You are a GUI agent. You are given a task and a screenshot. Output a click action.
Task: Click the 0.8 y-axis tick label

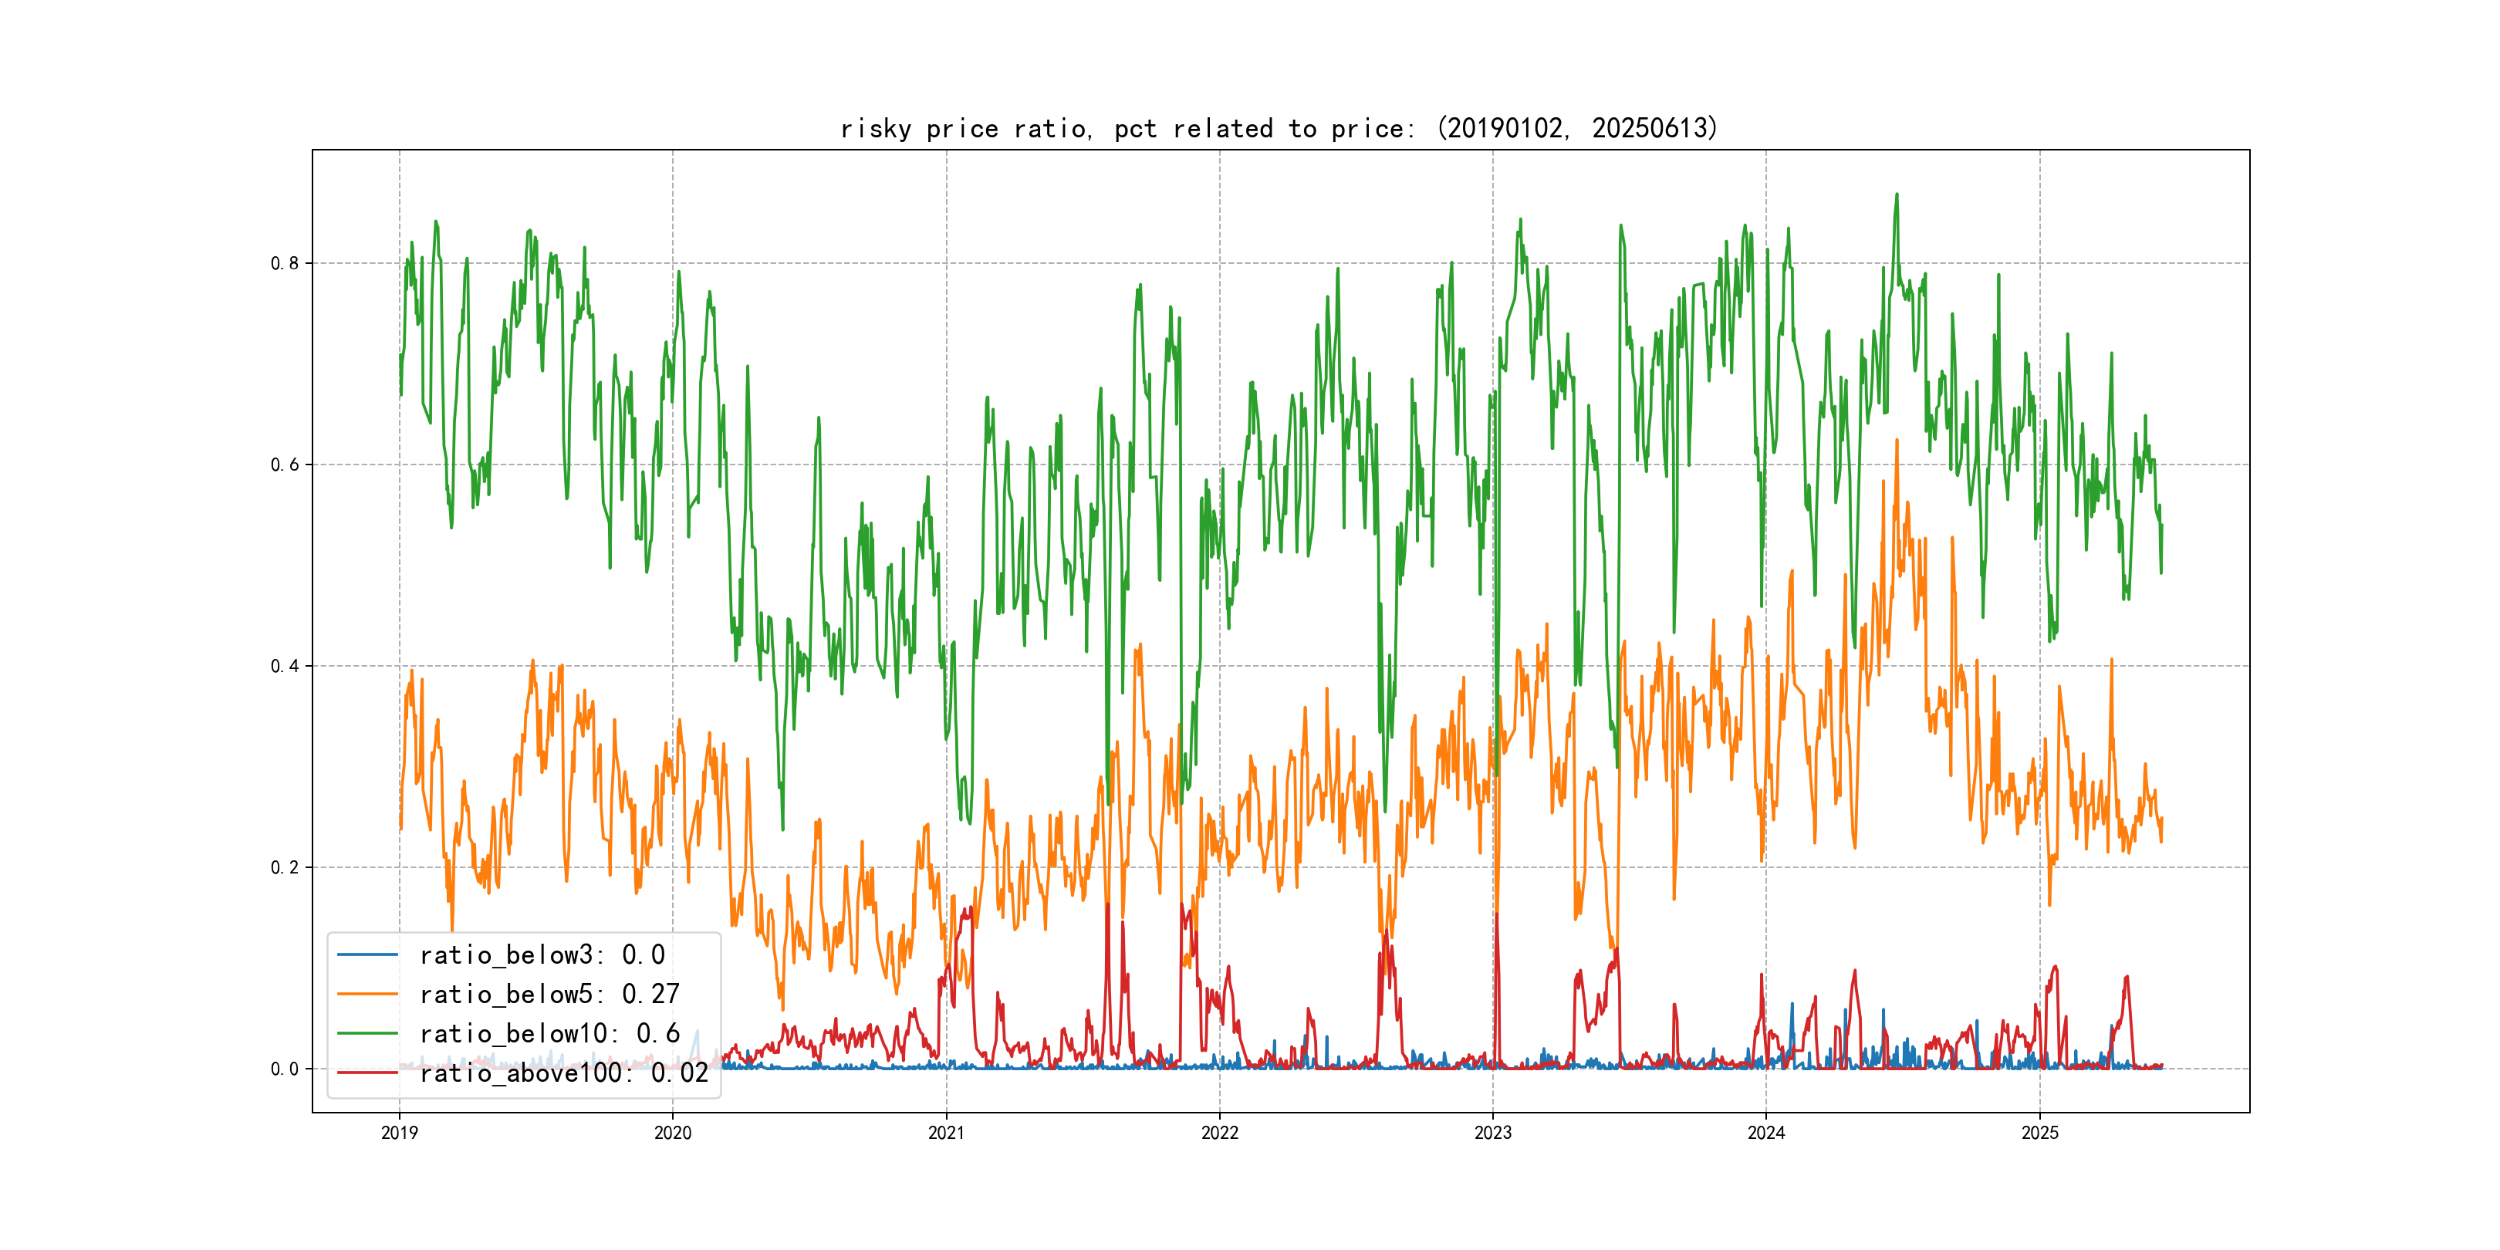click(285, 263)
